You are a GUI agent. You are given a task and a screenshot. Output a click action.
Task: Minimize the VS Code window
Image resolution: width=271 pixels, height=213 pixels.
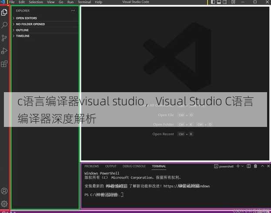pyautogui.click(x=243, y=2)
